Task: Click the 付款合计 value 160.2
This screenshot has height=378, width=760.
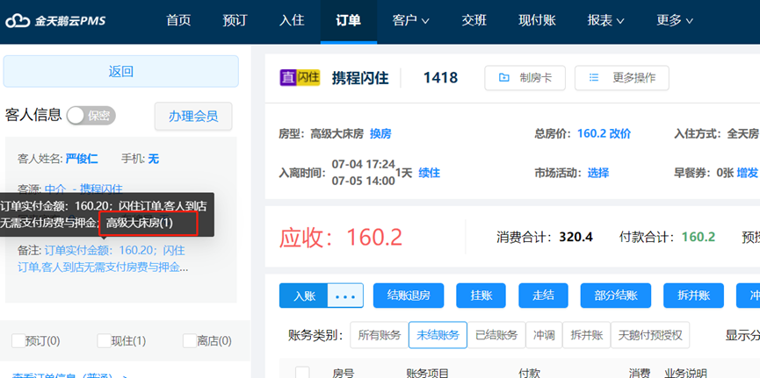Action: tap(698, 237)
